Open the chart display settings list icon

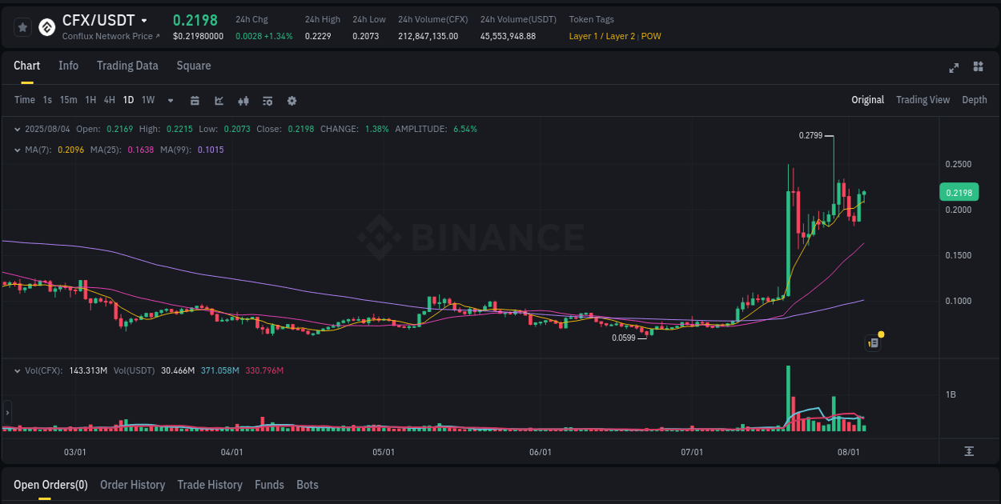click(267, 100)
